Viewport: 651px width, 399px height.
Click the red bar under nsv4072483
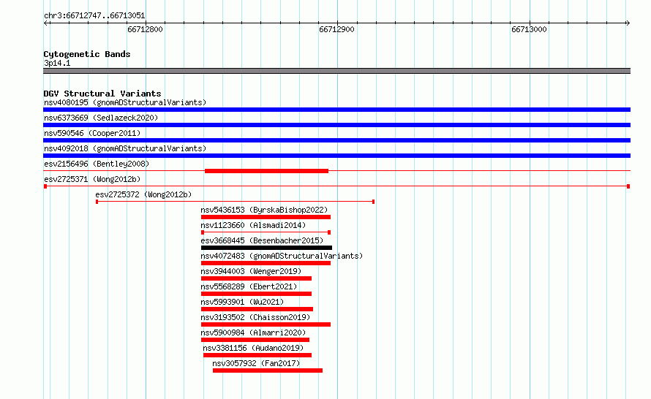(x=266, y=263)
